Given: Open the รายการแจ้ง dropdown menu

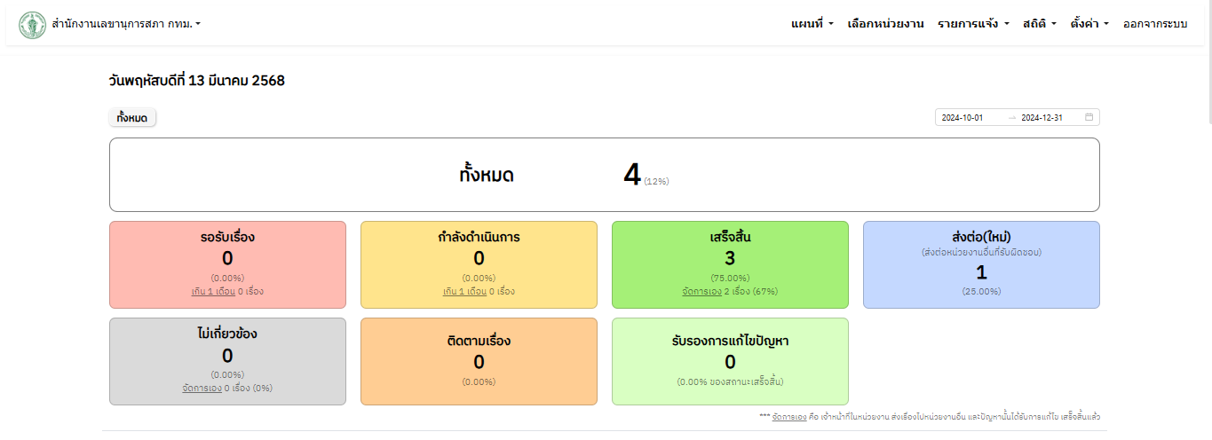Looking at the screenshot, I should 974,24.
